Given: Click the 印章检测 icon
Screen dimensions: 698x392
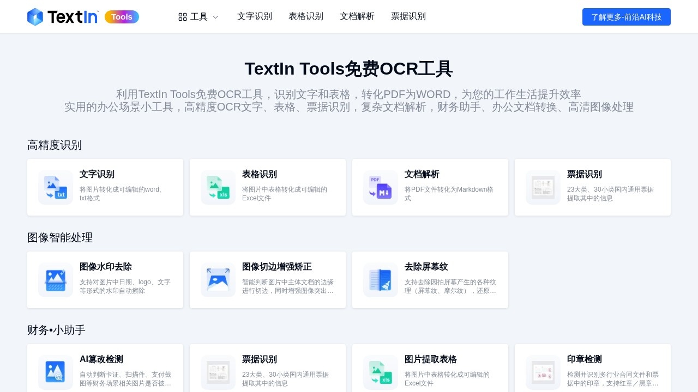Looking at the screenshot, I should click(x=543, y=372).
